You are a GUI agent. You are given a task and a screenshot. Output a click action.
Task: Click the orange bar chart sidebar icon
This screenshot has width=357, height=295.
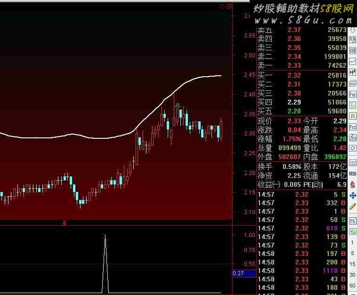[x=353, y=116]
